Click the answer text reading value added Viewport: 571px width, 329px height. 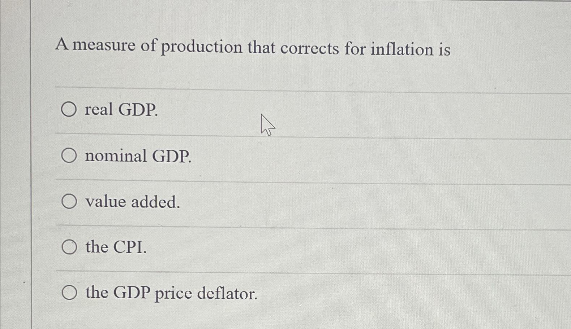pyautogui.click(x=132, y=201)
